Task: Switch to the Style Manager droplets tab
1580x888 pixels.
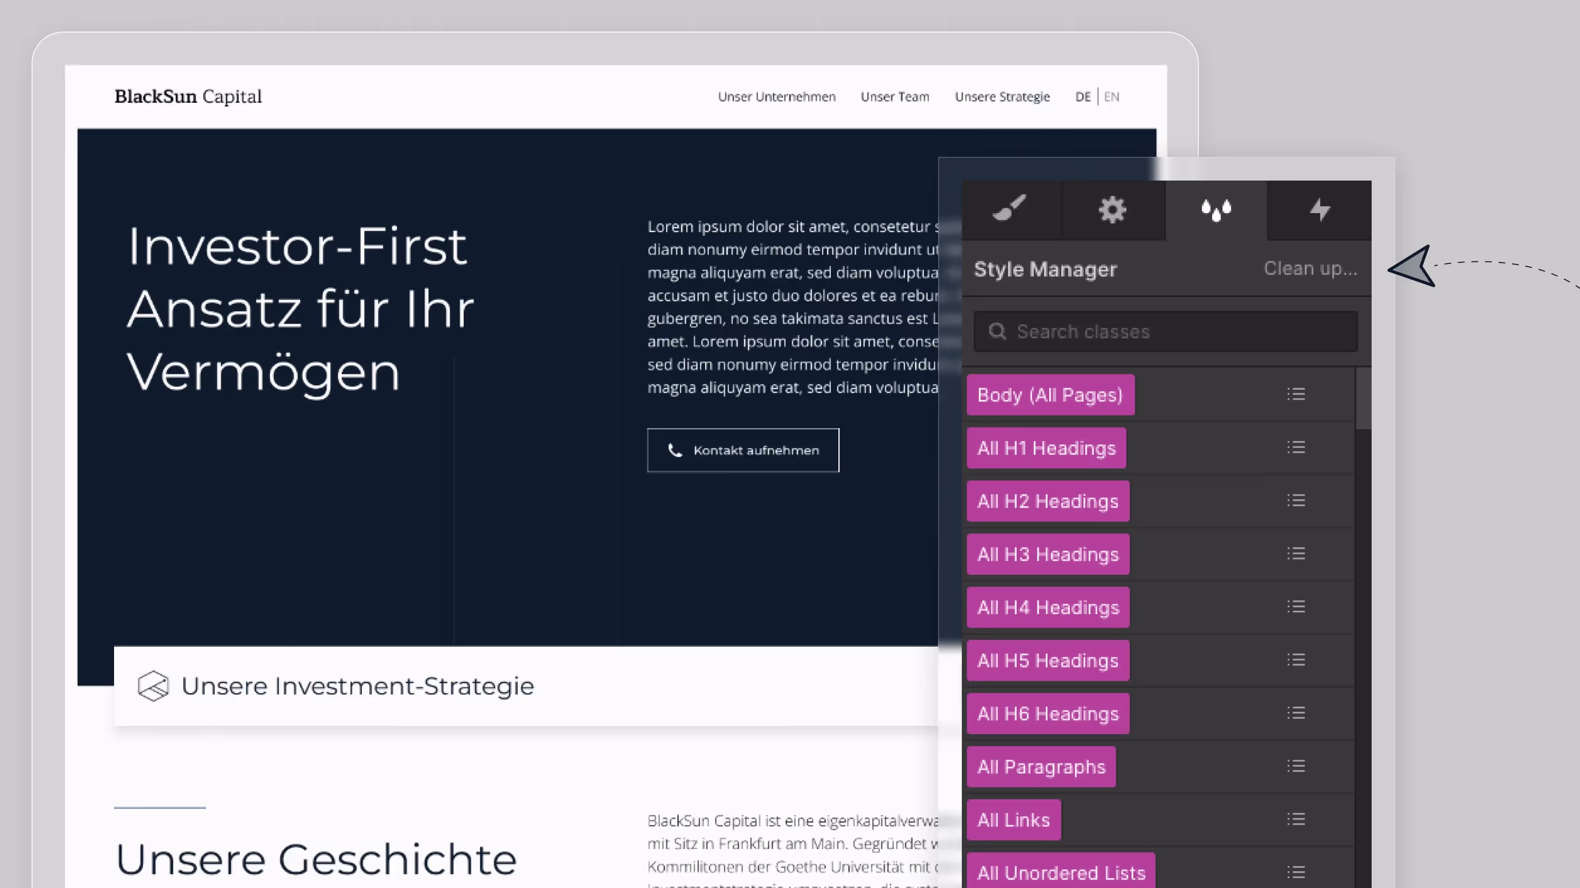Action: (1216, 210)
